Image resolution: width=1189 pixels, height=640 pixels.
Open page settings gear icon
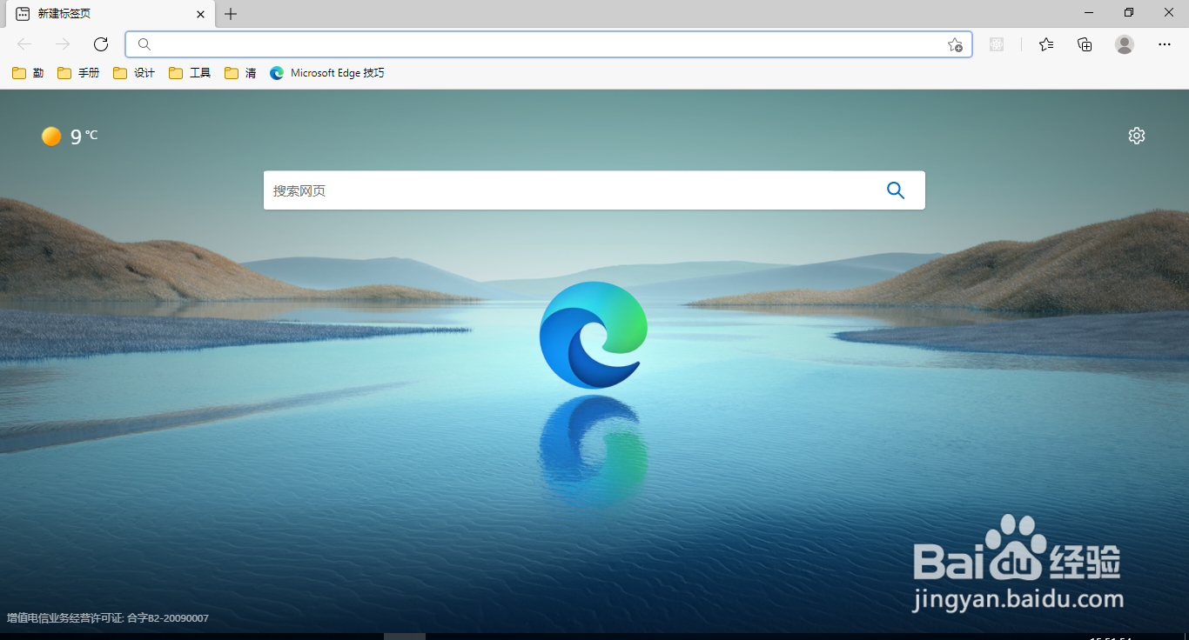(1137, 136)
